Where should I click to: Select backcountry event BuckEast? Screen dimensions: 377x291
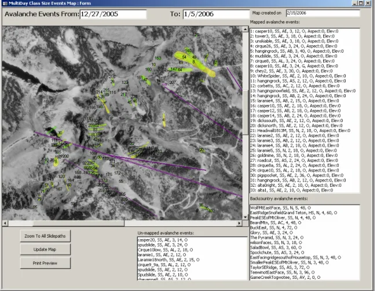point(274,227)
